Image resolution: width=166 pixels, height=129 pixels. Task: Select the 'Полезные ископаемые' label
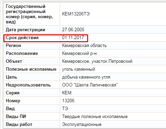(31, 69)
